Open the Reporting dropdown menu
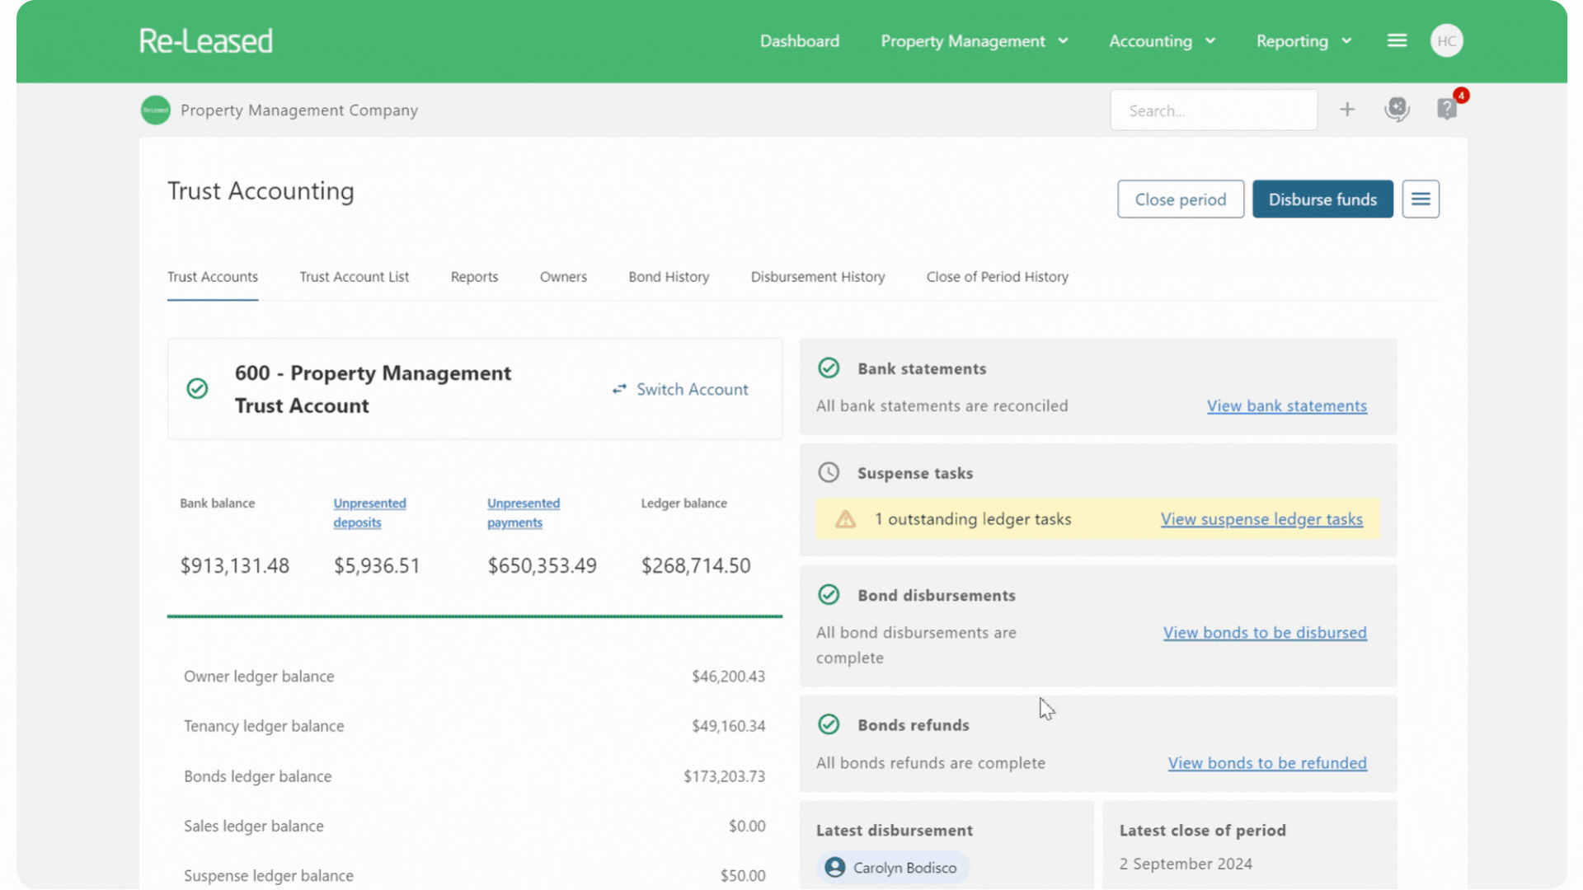 point(1303,40)
